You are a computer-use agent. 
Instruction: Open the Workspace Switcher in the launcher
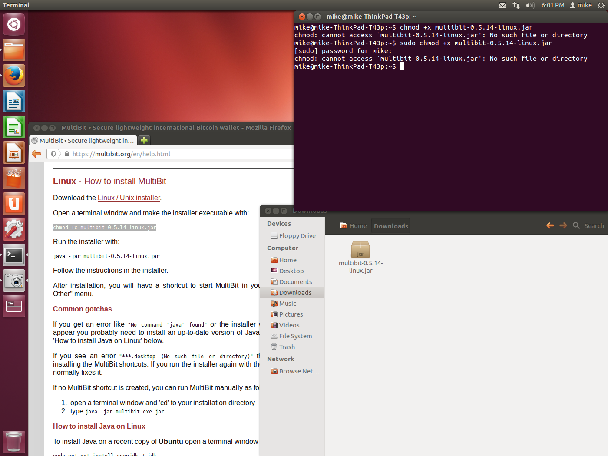coord(14,306)
